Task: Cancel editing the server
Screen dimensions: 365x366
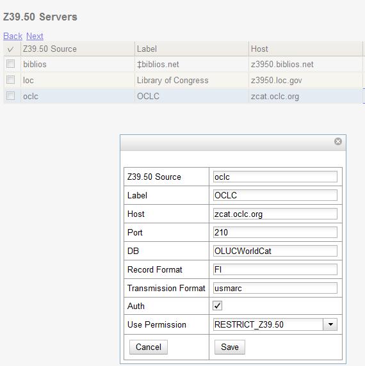Action: click(149, 347)
